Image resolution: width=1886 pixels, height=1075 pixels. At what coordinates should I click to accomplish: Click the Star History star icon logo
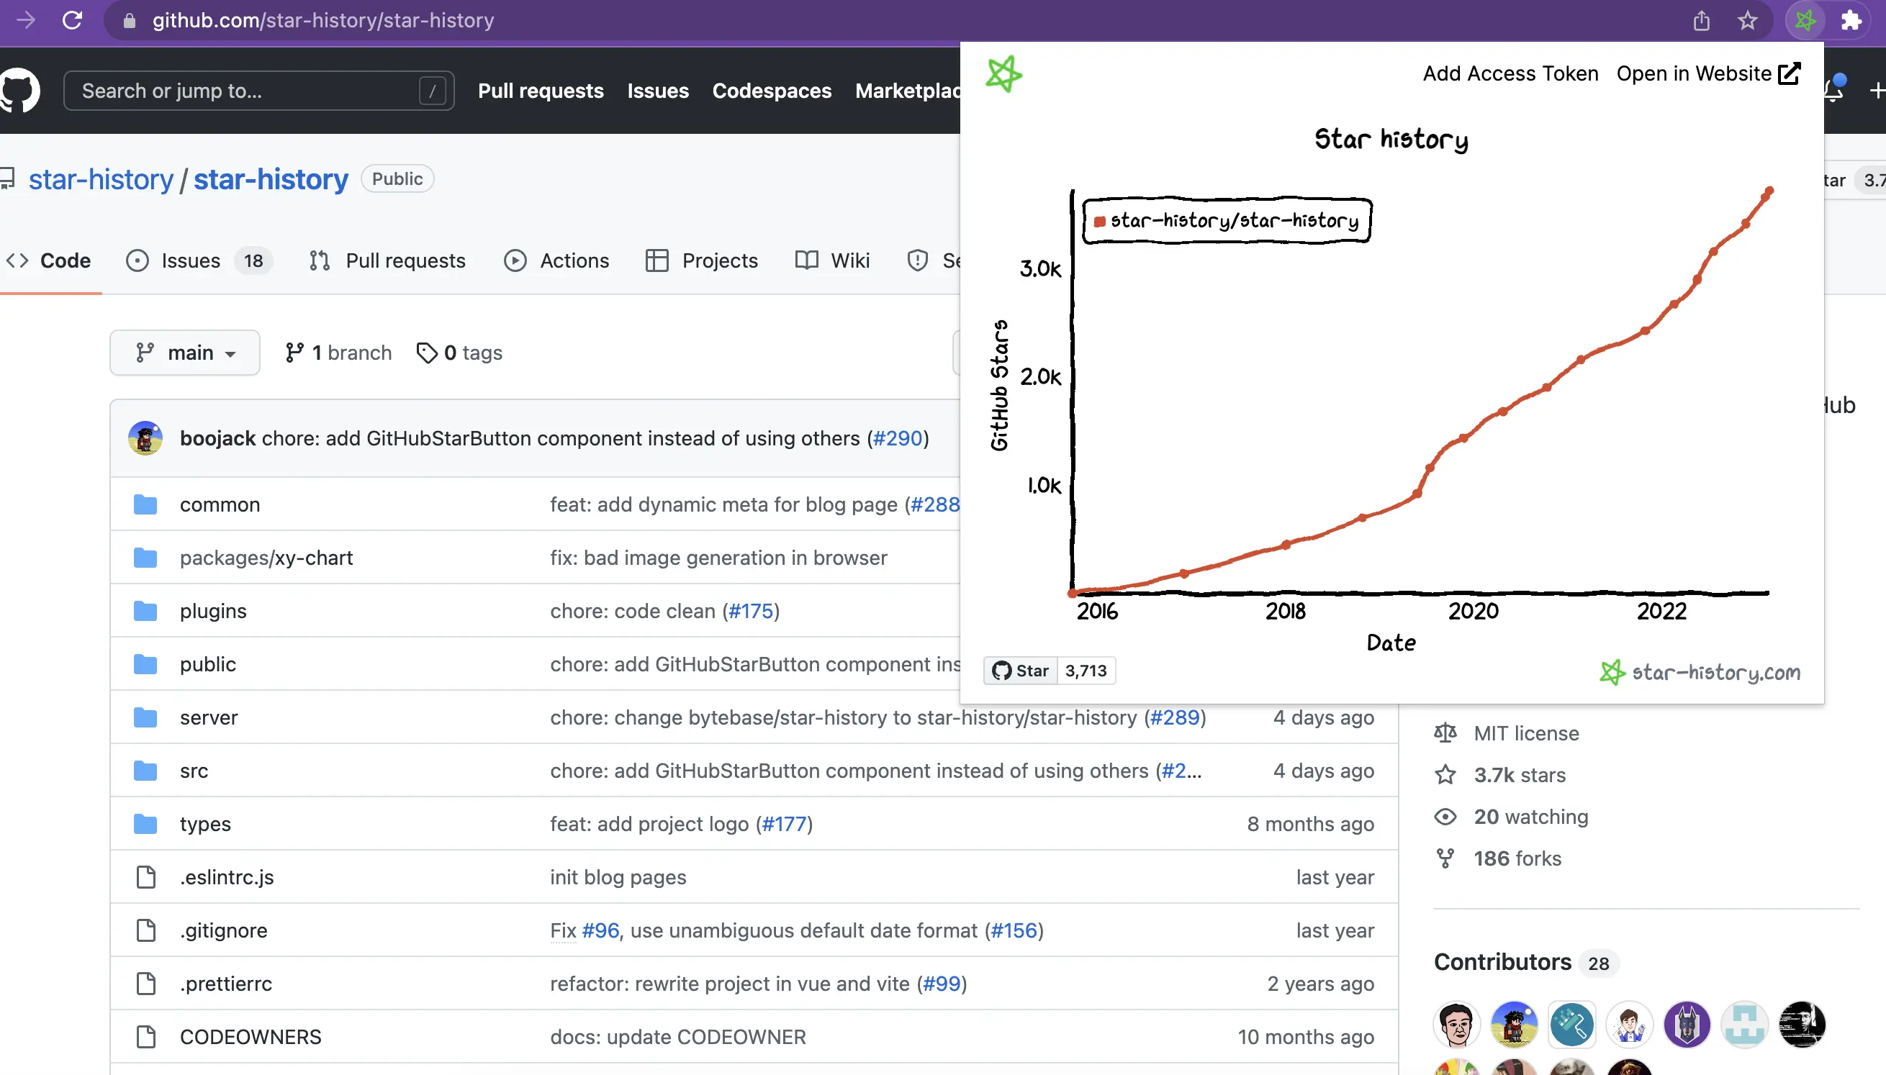point(1003,75)
